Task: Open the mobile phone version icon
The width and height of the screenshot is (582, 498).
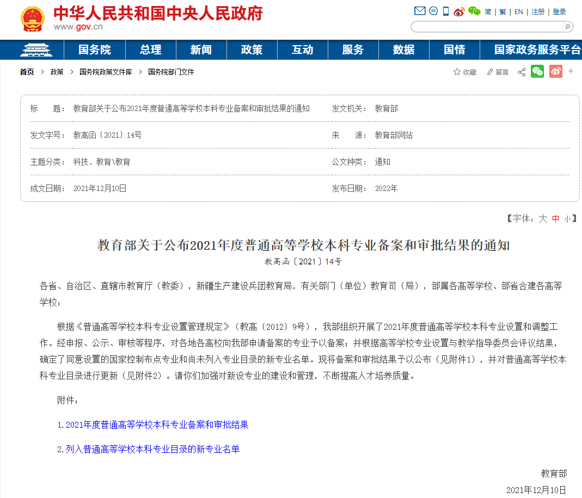Action: [446, 11]
